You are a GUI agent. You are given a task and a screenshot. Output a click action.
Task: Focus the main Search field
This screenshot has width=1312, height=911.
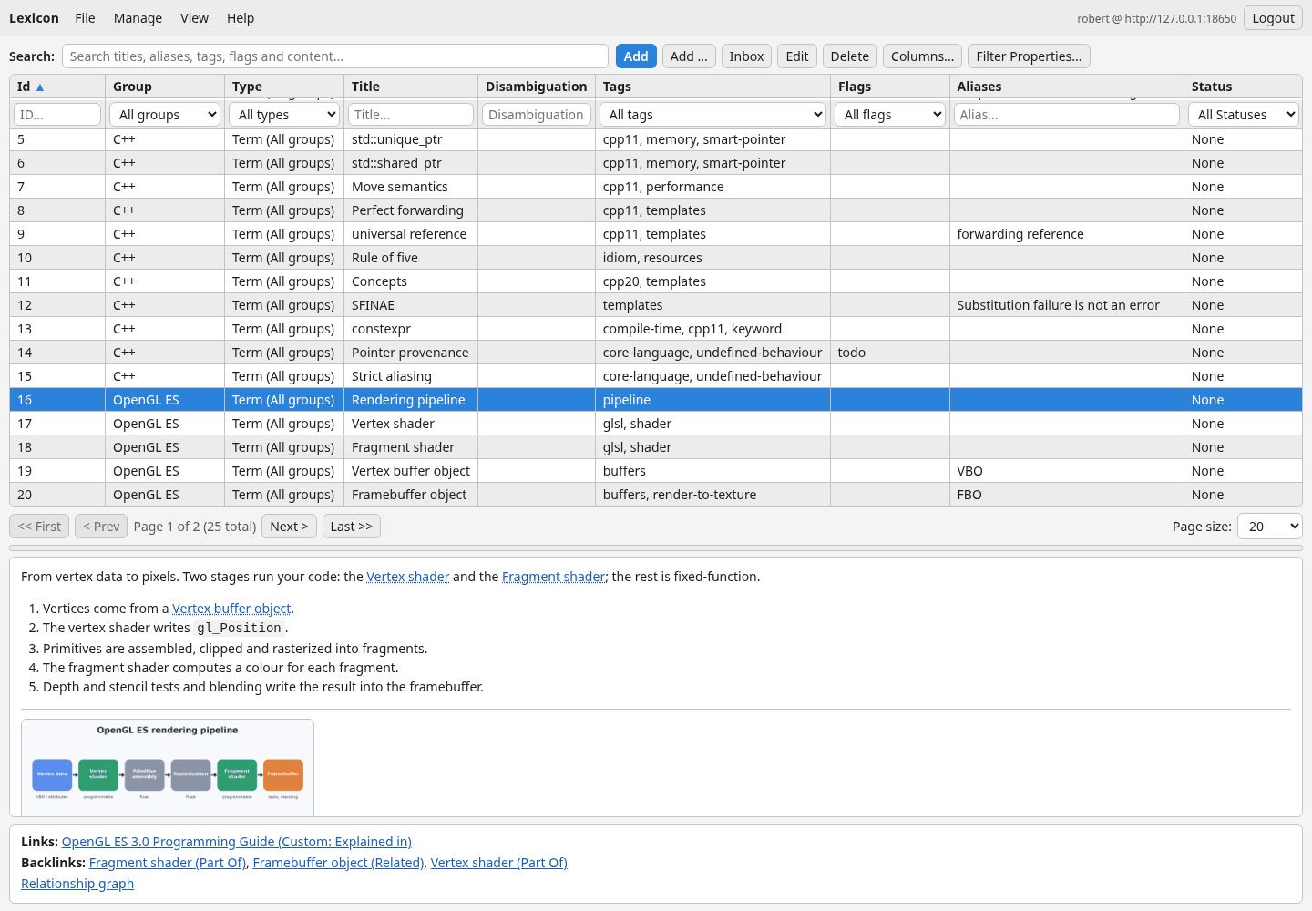coord(335,56)
